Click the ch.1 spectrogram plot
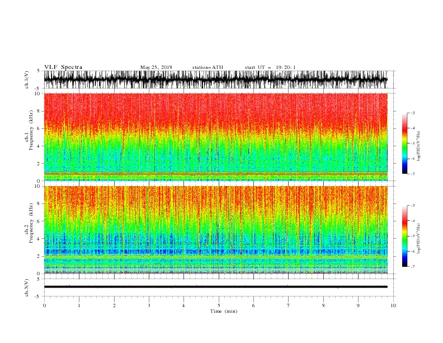Screen dimensions: 443x343 (x=215, y=137)
